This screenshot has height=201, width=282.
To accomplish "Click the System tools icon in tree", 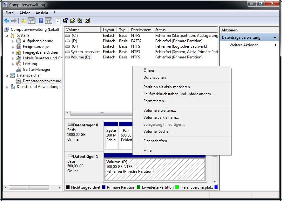I will [x=13, y=35].
